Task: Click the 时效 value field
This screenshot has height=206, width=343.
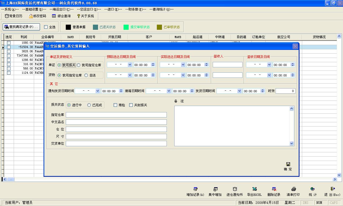Action: tap(285, 91)
